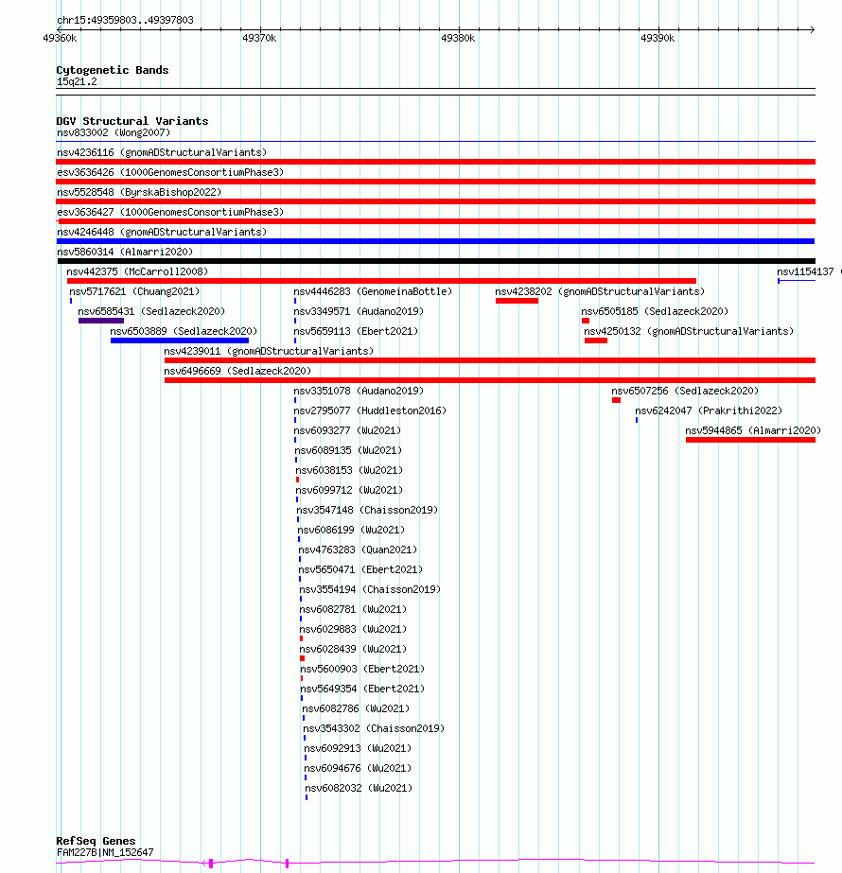The width and height of the screenshot is (842, 873).
Task: Click nsv6082786 (Wu2021) label
Action: (356, 708)
